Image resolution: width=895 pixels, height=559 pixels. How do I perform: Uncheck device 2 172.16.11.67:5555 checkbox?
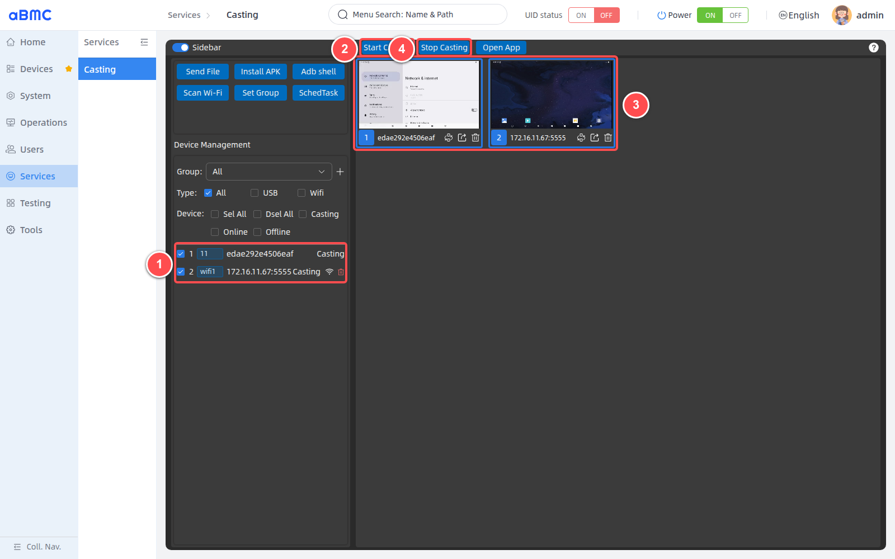click(181, 272)
